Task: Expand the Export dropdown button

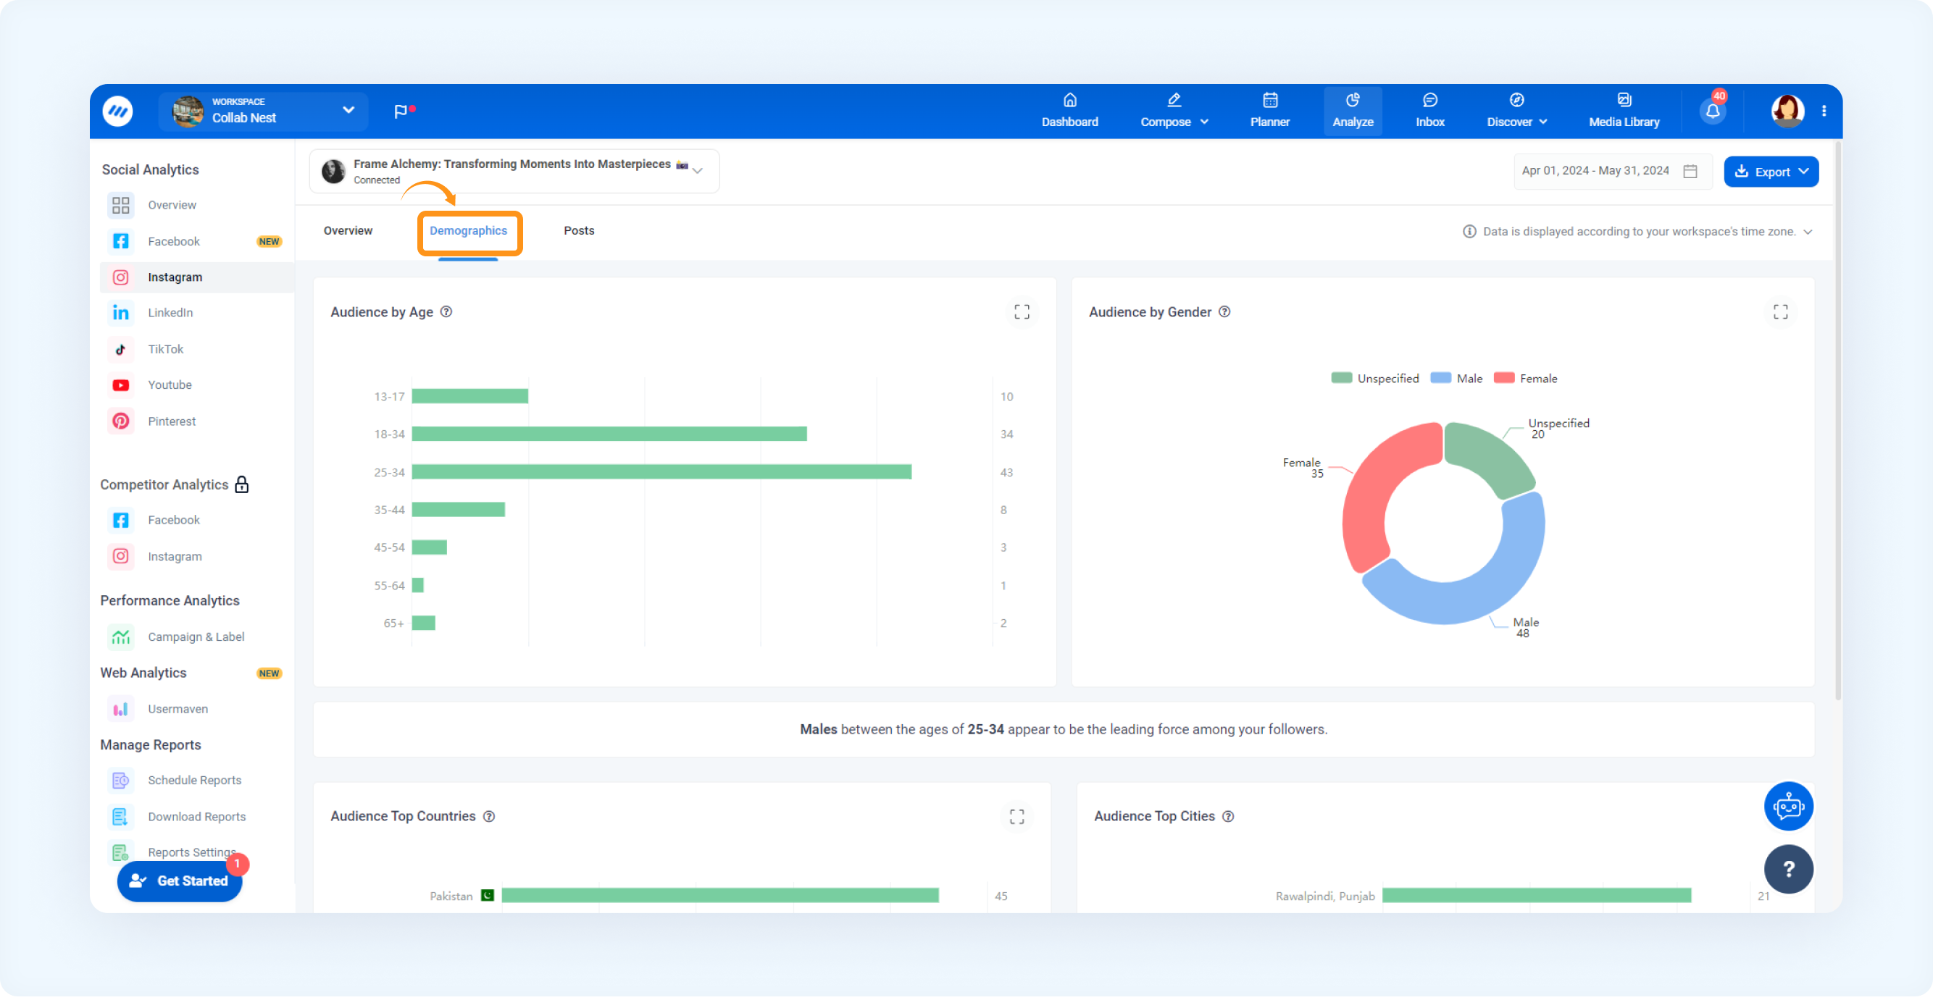Action: [x=1770, y=172]
